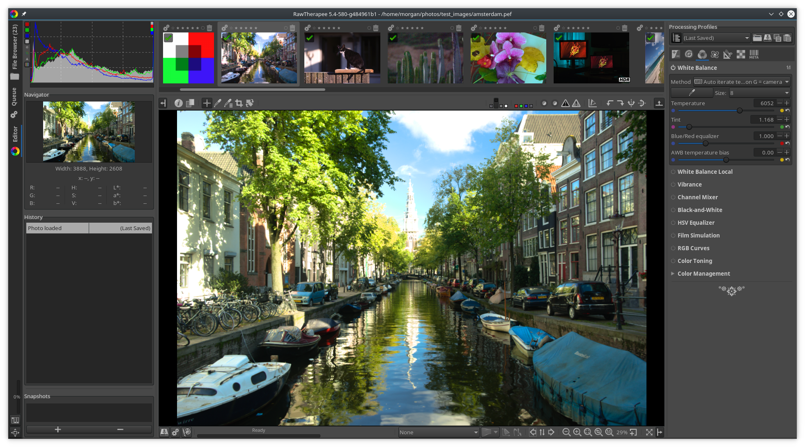Flip the image horizontally
Image resolution: width=805 pixels, height=447 pixels.
pos(631,104)
